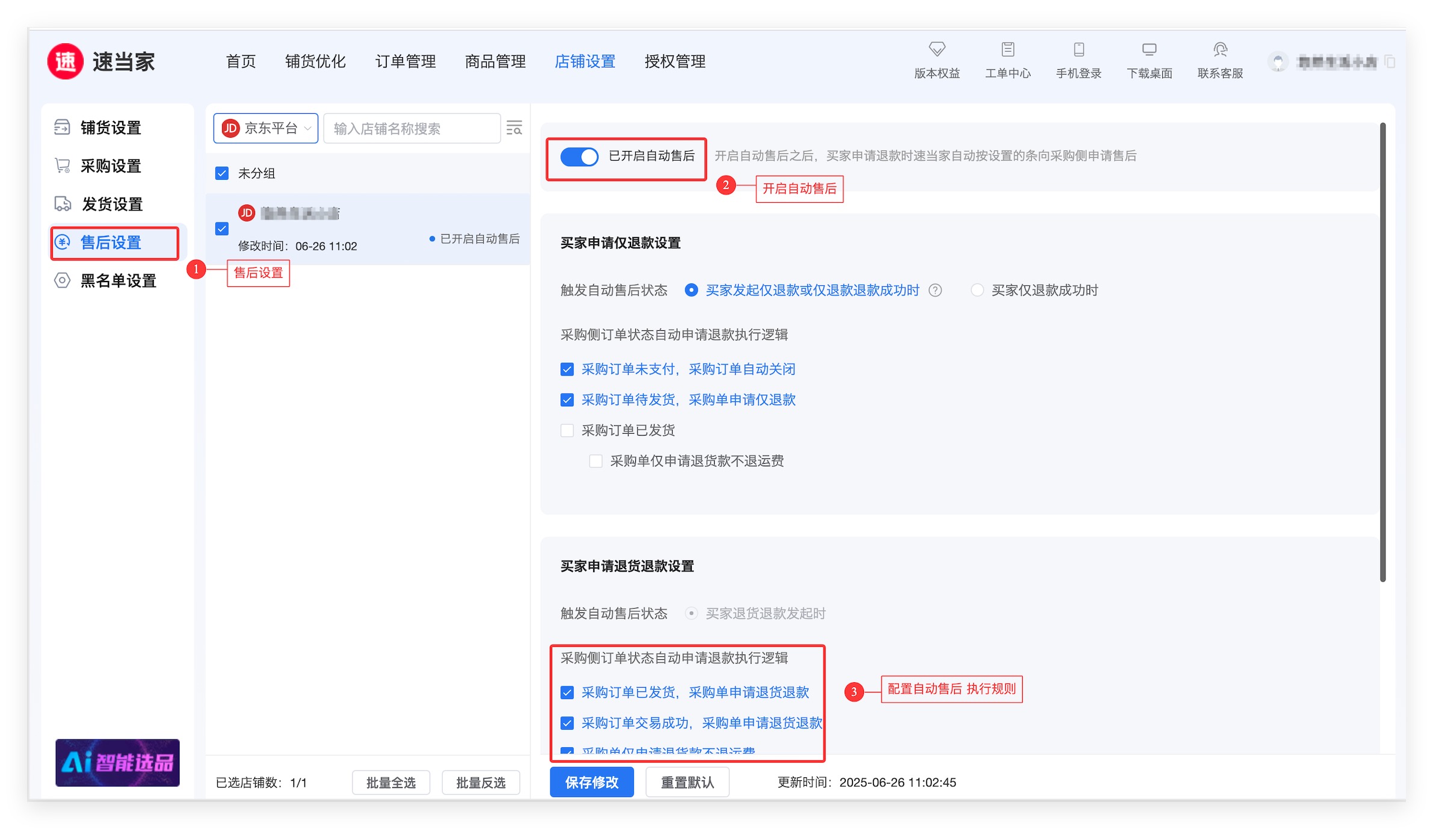Viewport: 1433px width, 829px height.
Task: Click the 下载桌面 monitor icon
Action: click(x=1149, y=49)
